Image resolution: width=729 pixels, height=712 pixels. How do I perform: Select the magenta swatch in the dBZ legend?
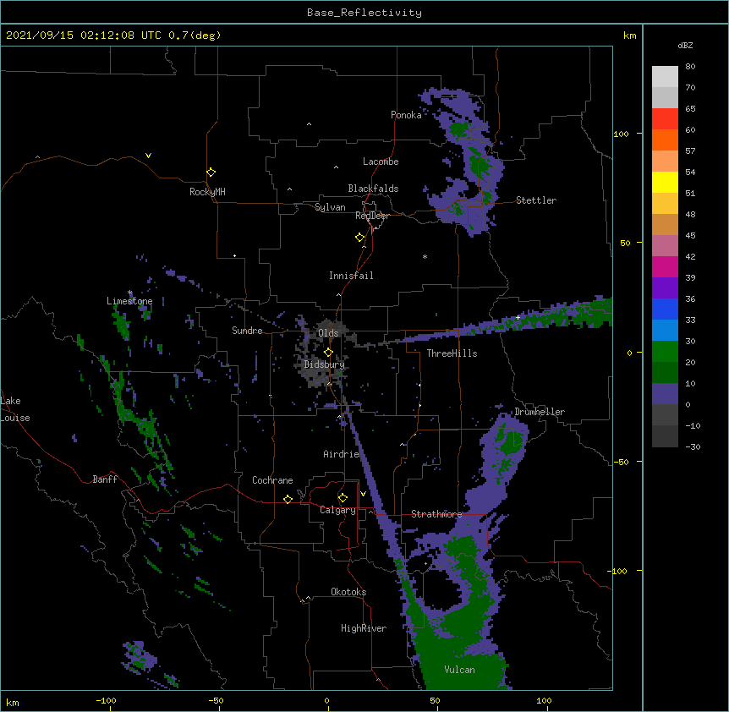665,266
